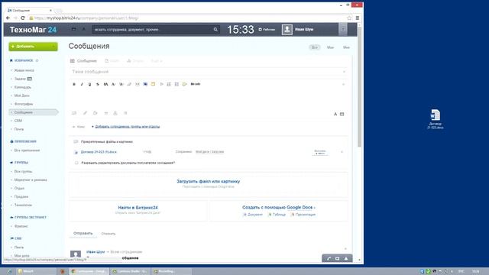Reload the page in the browser
Viewport: 489px width, 275px height.
(x=22, y=18)
